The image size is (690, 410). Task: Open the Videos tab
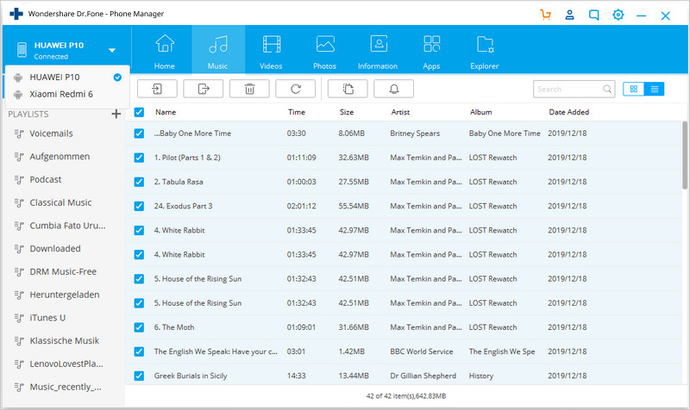(271, 50)
